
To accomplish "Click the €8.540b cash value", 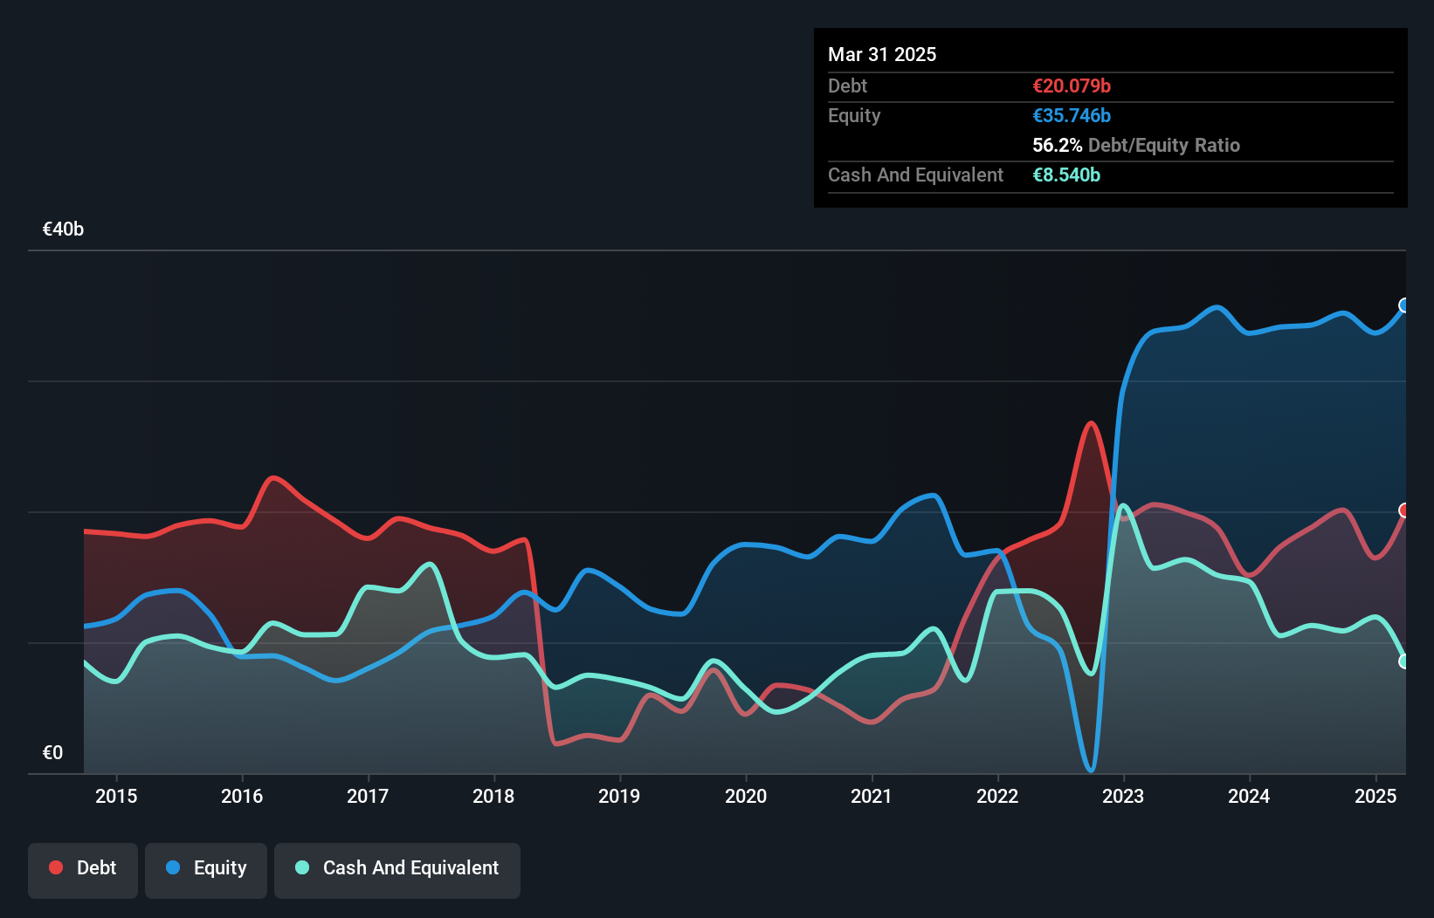I will (1066, 175).
